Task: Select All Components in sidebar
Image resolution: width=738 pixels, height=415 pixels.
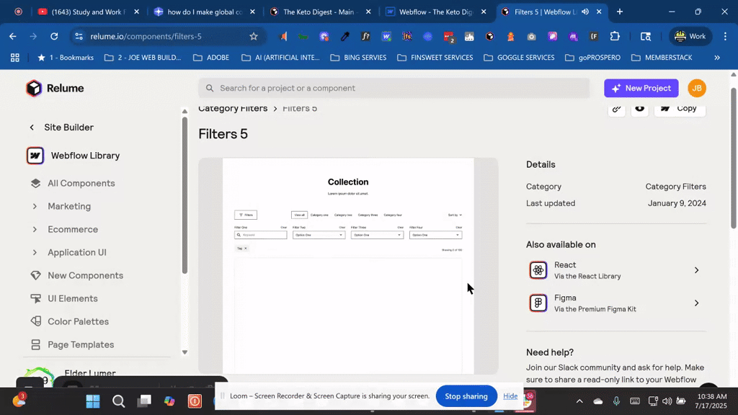Action: 81,183
